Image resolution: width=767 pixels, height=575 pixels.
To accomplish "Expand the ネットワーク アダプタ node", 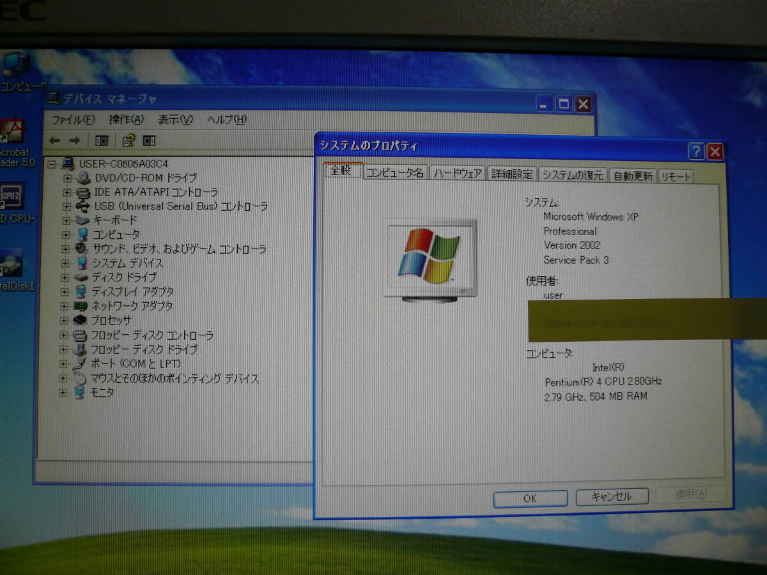I will point(65,306).
